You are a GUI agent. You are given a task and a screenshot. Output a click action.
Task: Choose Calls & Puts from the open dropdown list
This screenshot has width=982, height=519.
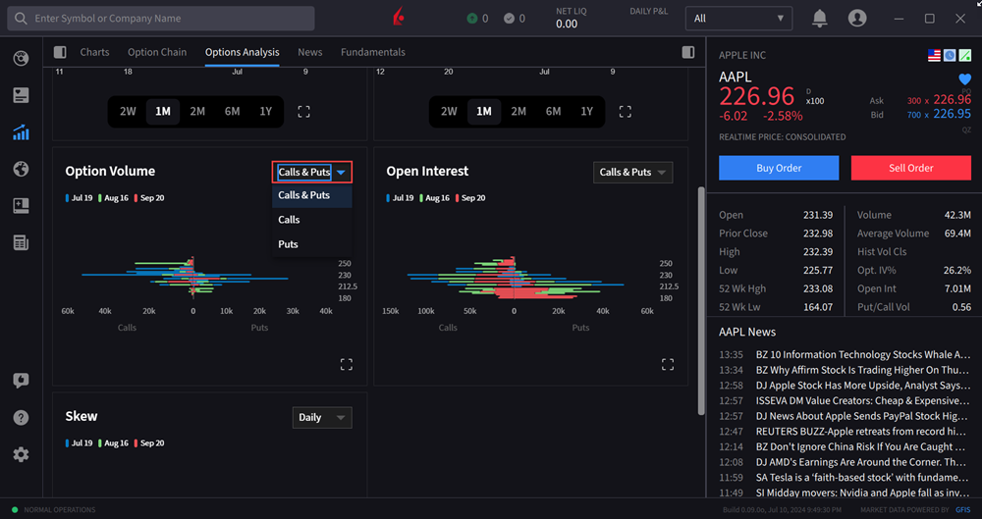tap(312, 195)
